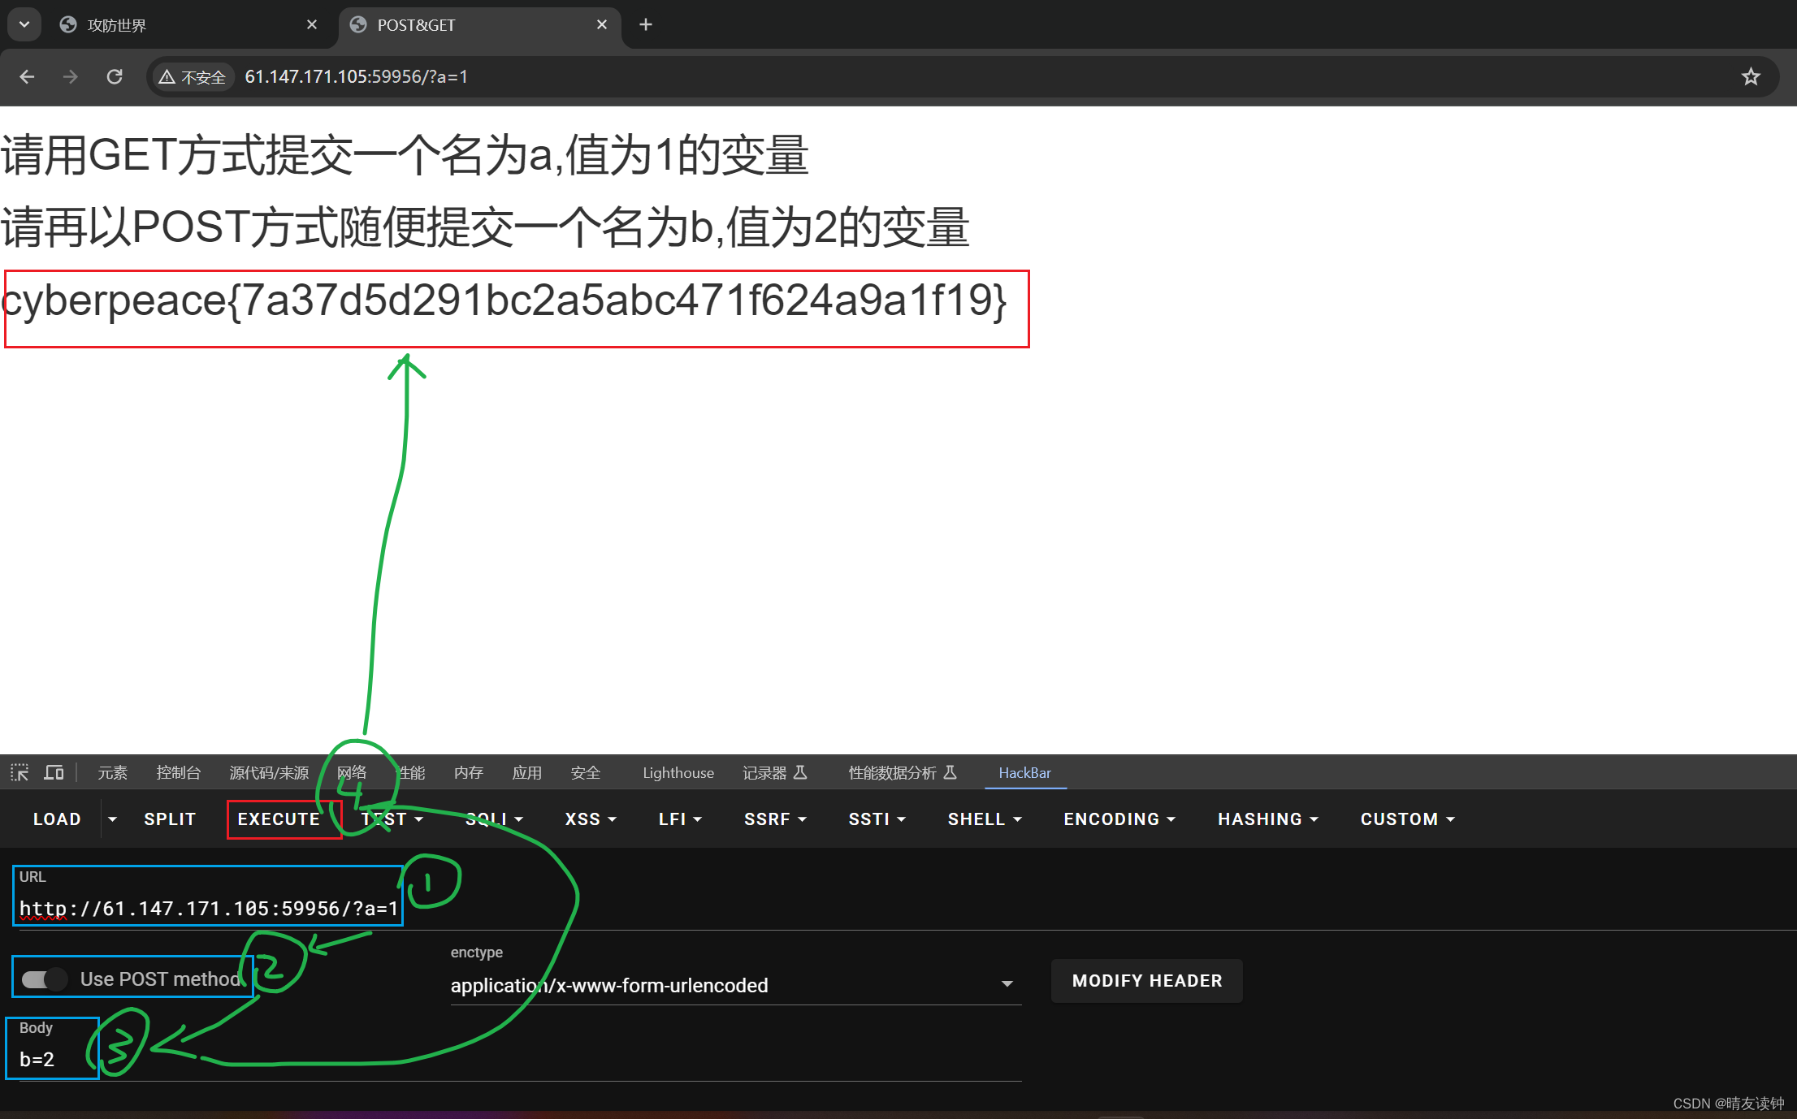
Task: Open a new browser tab with plus icon
Action: coord(645,24)
